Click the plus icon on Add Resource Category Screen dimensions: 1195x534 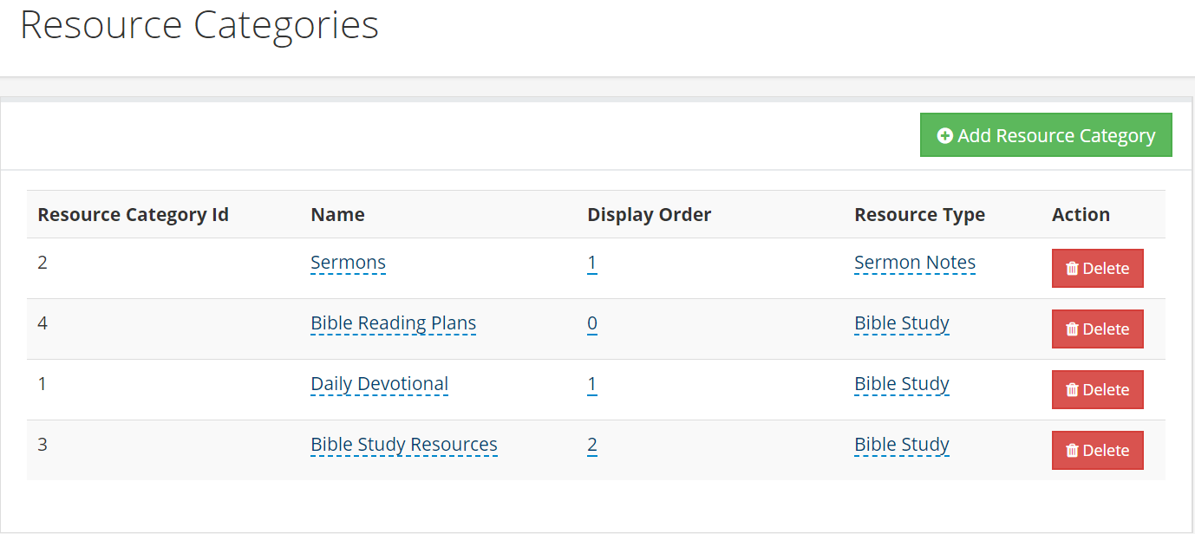point(946,134)
